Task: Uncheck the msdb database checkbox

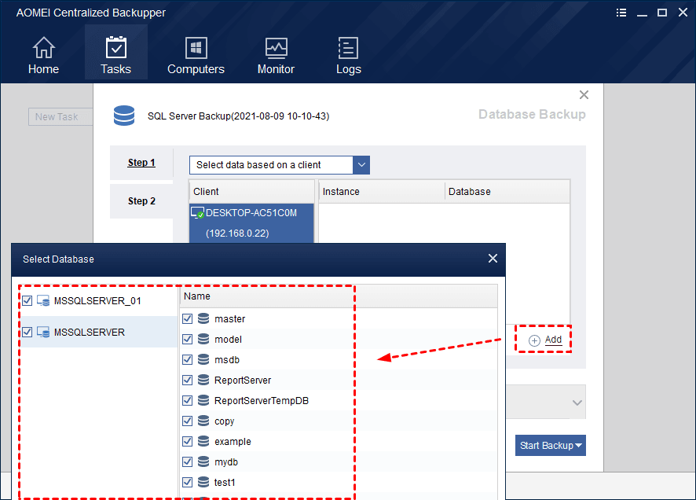Action: tap(187, 359)
